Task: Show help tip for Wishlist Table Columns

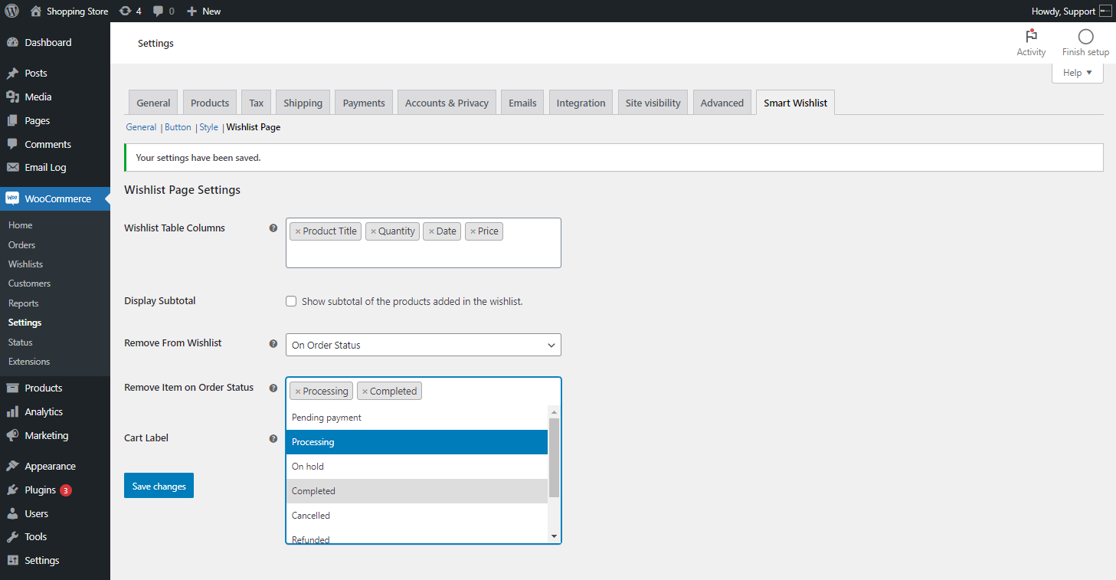Action: [273, 228]
